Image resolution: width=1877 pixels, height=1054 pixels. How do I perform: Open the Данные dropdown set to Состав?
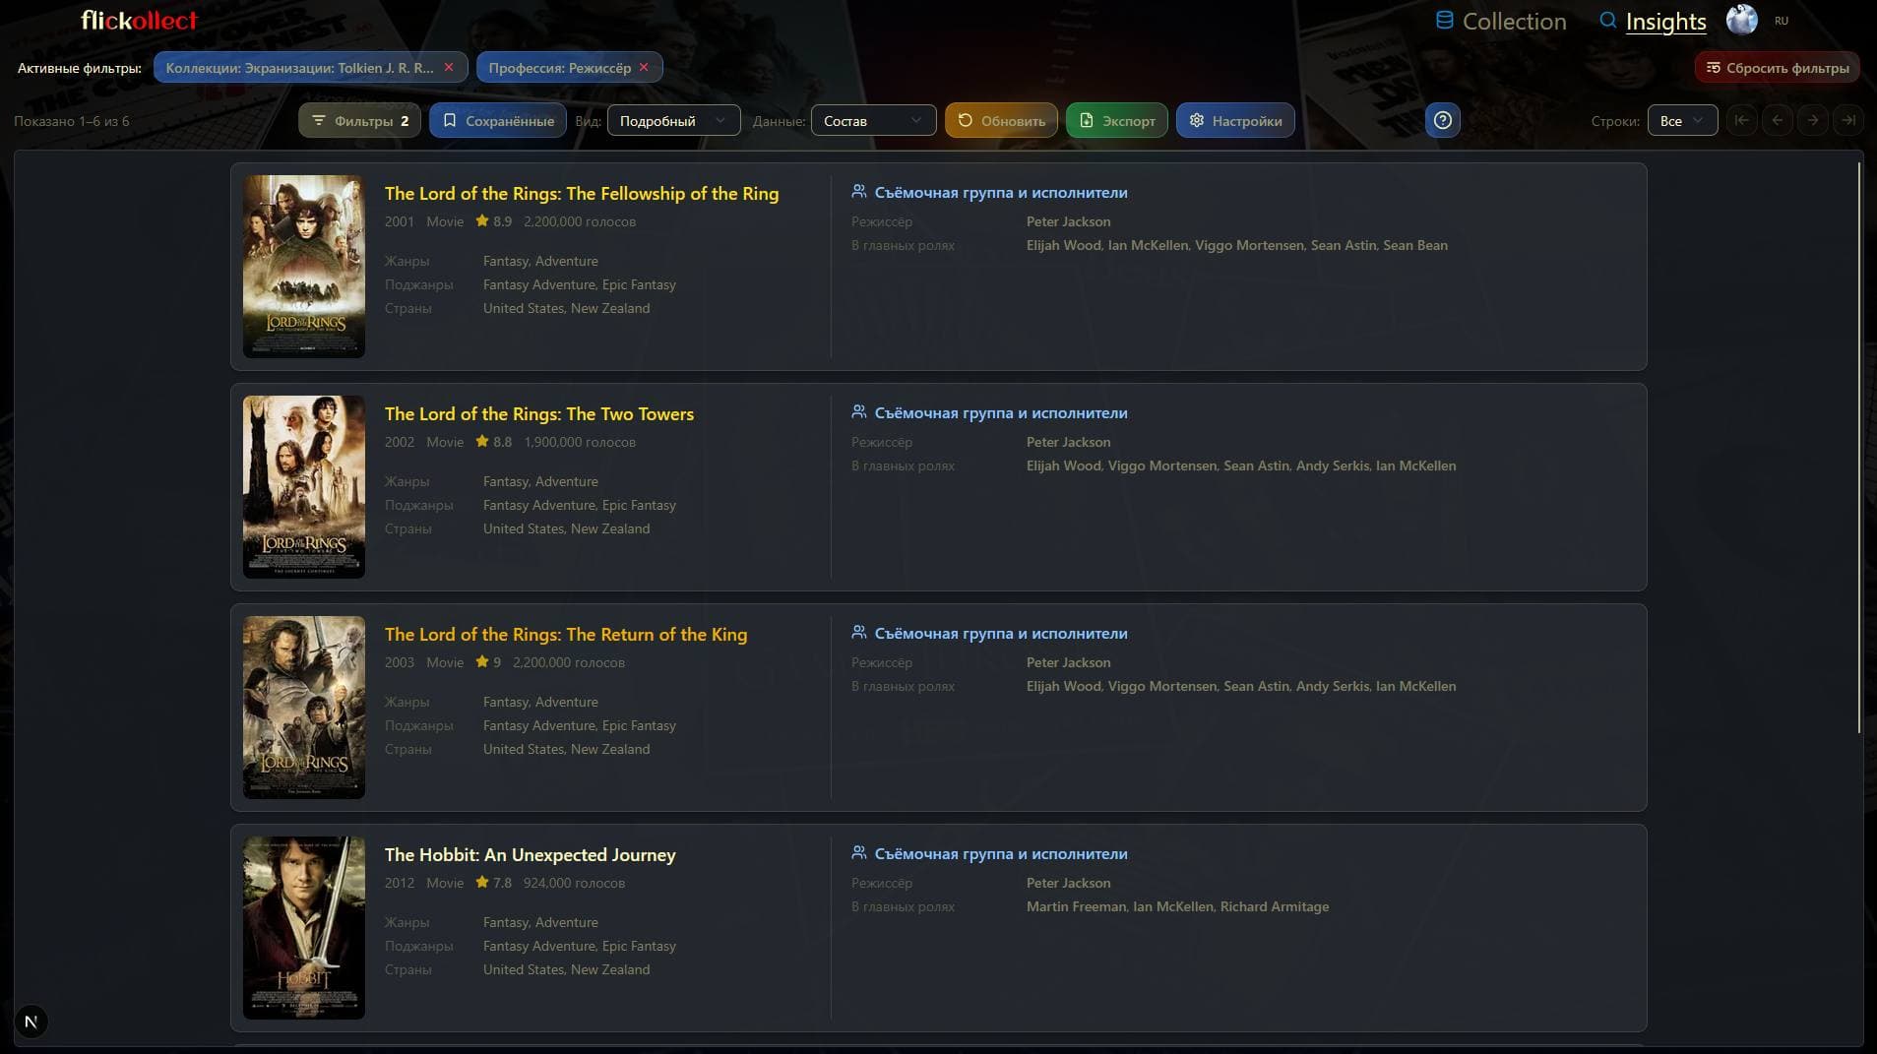pos(873,121)
